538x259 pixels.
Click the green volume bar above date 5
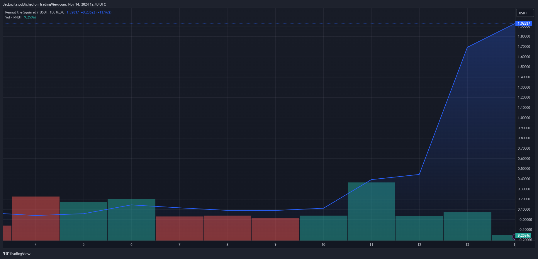click(x=84, y=221)
